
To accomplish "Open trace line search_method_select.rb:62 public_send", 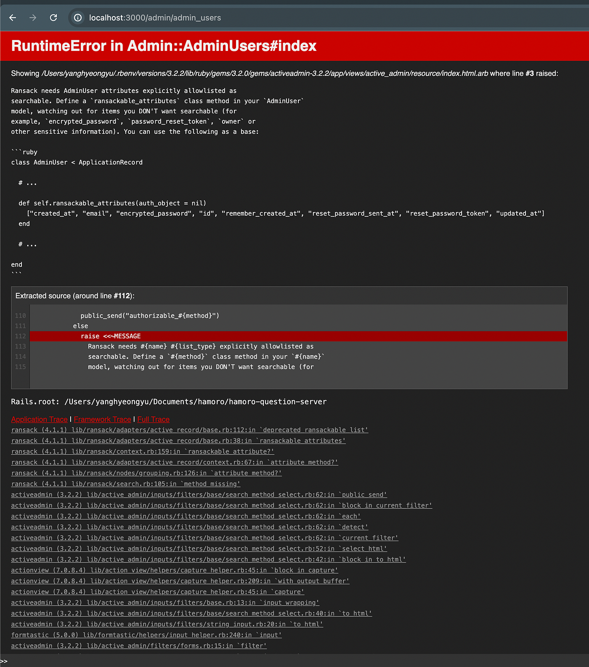I will [199, 494].
